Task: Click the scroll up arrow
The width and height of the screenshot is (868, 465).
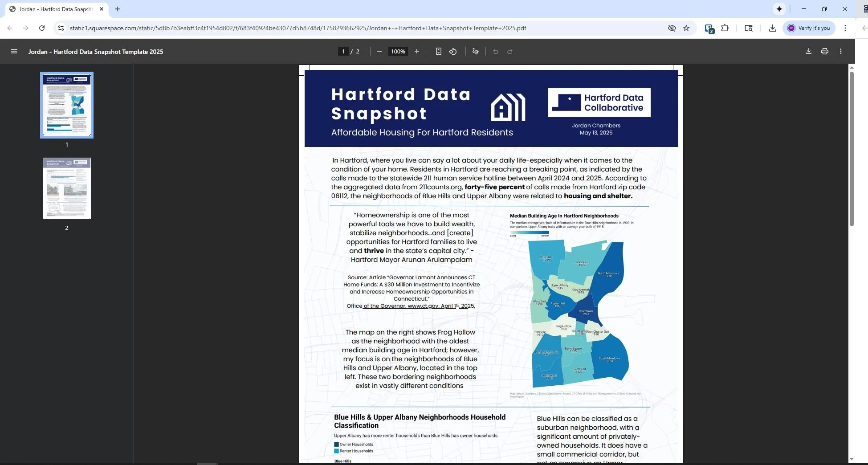Action: tap(852, 68)
